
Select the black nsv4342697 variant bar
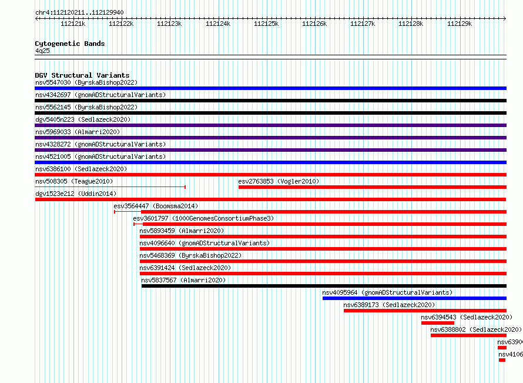click(270, 101)
